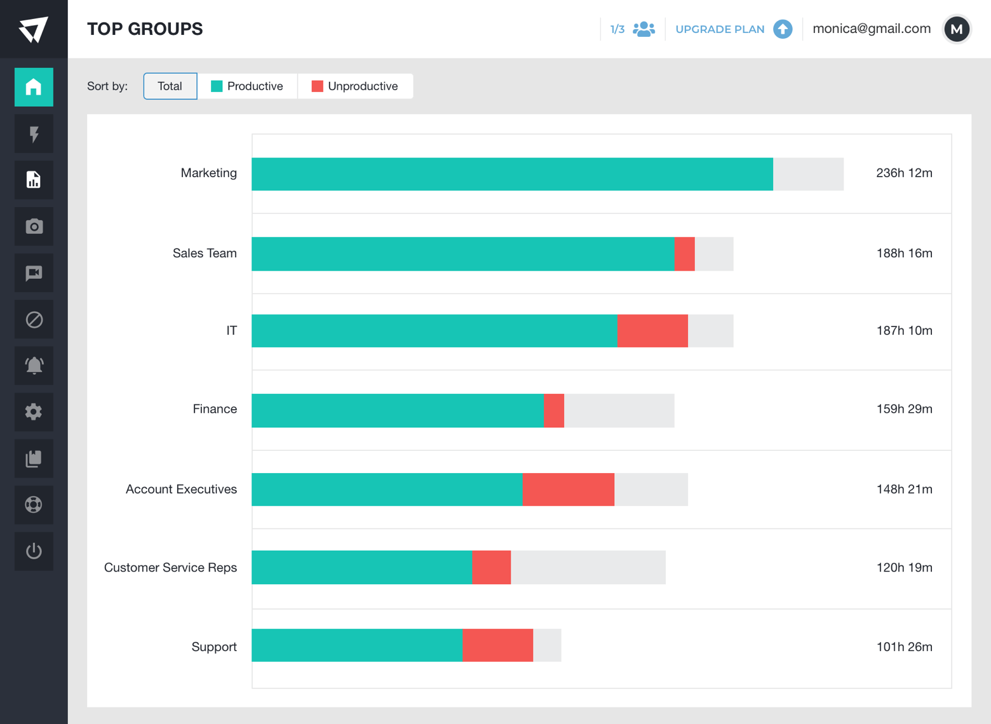The width and height of the screenshot is (991, 724).
Task: Open the settings gear icon
Action: (34, 412)
